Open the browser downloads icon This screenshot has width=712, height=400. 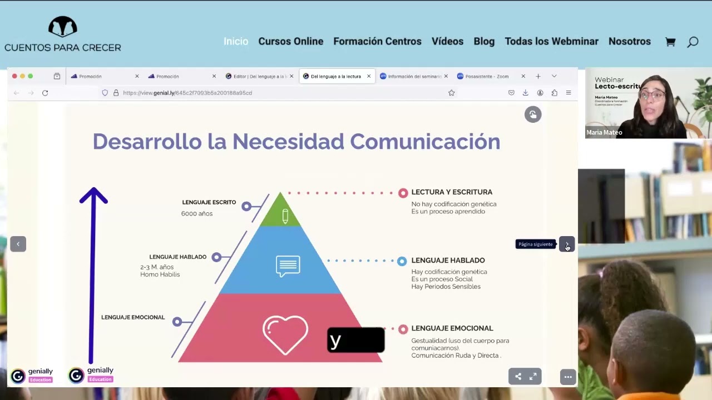tap(525, 93)
